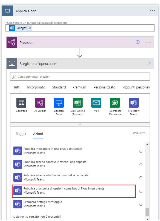Click the Vedi altre link
Image resolution: width=160 pixels, height=221 pixels.
[139, 133]
